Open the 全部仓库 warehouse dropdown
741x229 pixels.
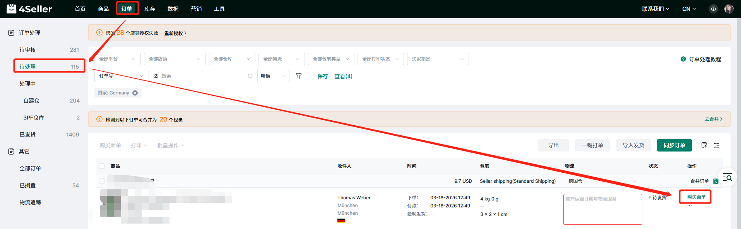point(232,59)
